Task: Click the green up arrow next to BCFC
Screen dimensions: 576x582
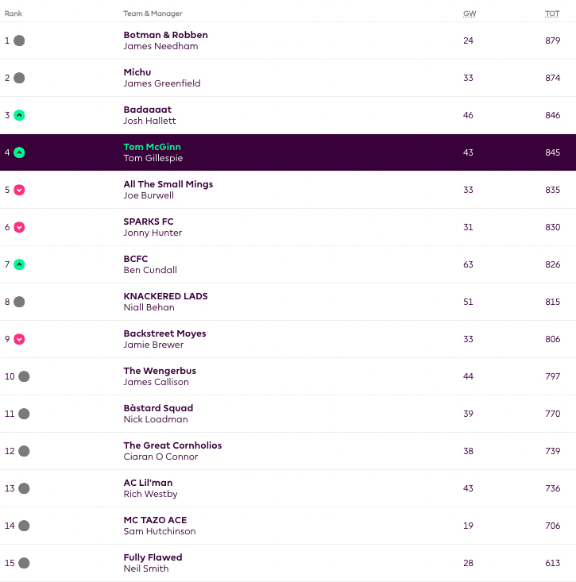Action: [19, 264]
